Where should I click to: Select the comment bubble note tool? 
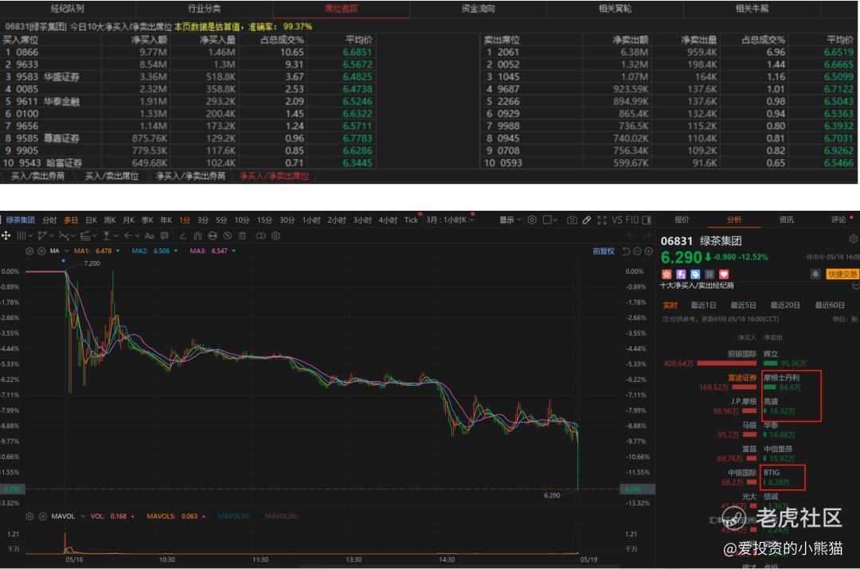point(164,236)
